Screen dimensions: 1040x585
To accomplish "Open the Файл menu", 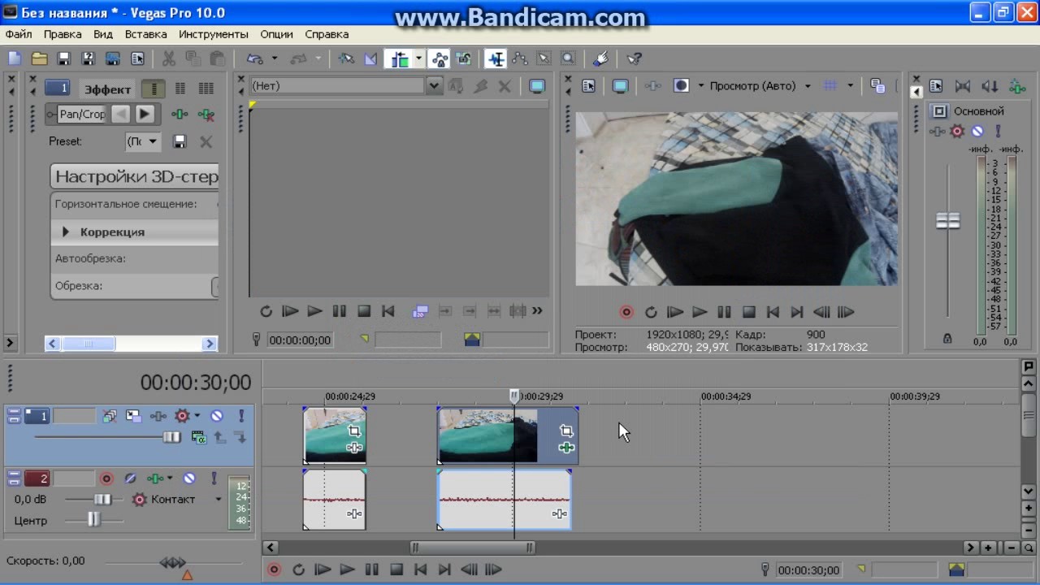I will pyautogui.click(x=19, y=34).
